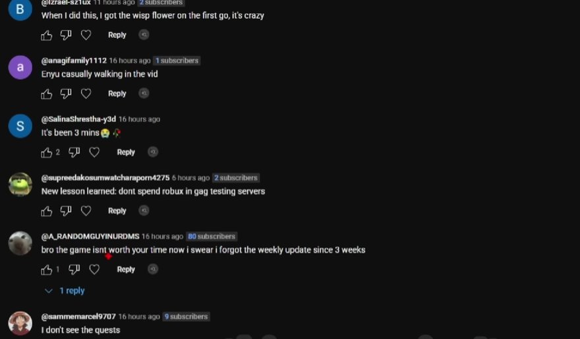
Task: Heart the 'It's been 3 mins' comment
Action: pyautogui.click(x=94, y=152)
